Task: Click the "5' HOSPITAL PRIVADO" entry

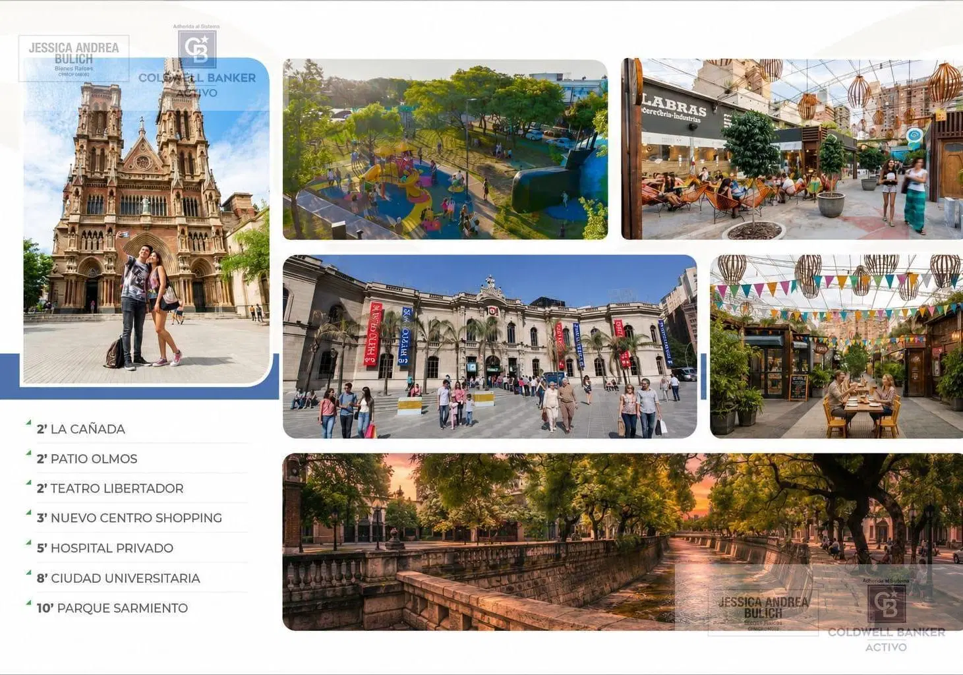Action: (x=105, y=548)
